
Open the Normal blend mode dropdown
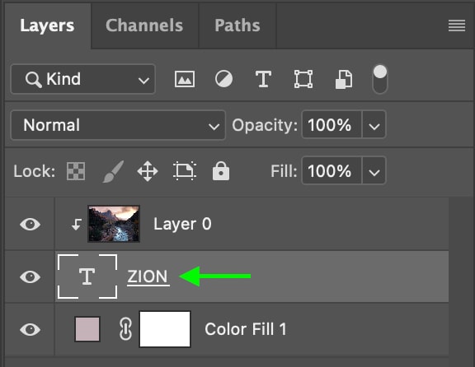pyautogui.click(x=118, y=125)
